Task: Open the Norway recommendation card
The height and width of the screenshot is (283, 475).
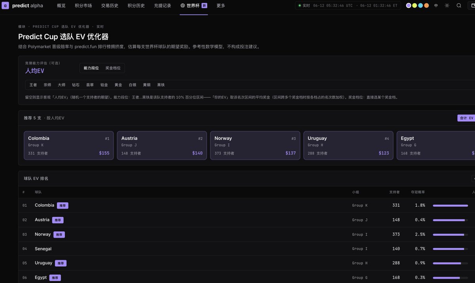Action: (x=255, y=145)
